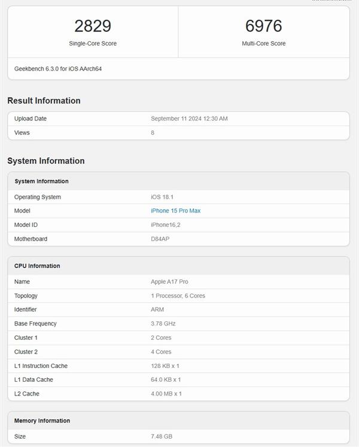Screen dimensions: 359x447
Task: Select the 3.78 GHz base frequency value
Action: [163, 323]
